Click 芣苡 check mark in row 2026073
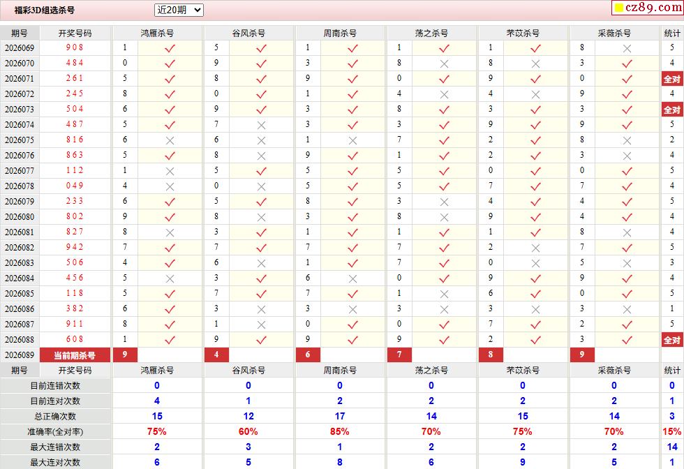This screenshot has width=684, height=469. 536,110
